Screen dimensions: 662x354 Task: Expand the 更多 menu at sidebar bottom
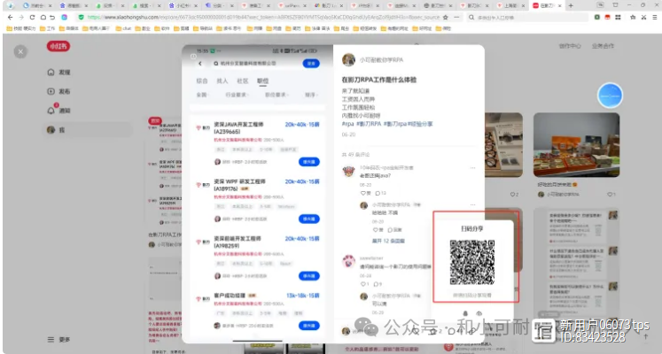point(59,339)
